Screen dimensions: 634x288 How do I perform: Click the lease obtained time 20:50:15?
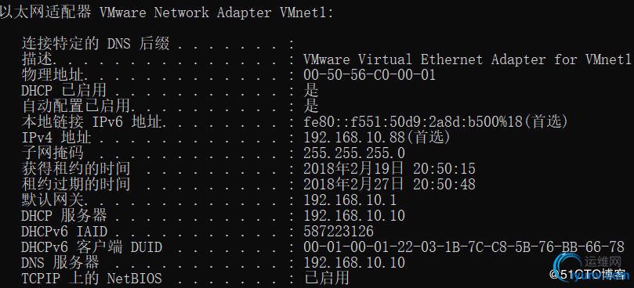pos(444,169)
